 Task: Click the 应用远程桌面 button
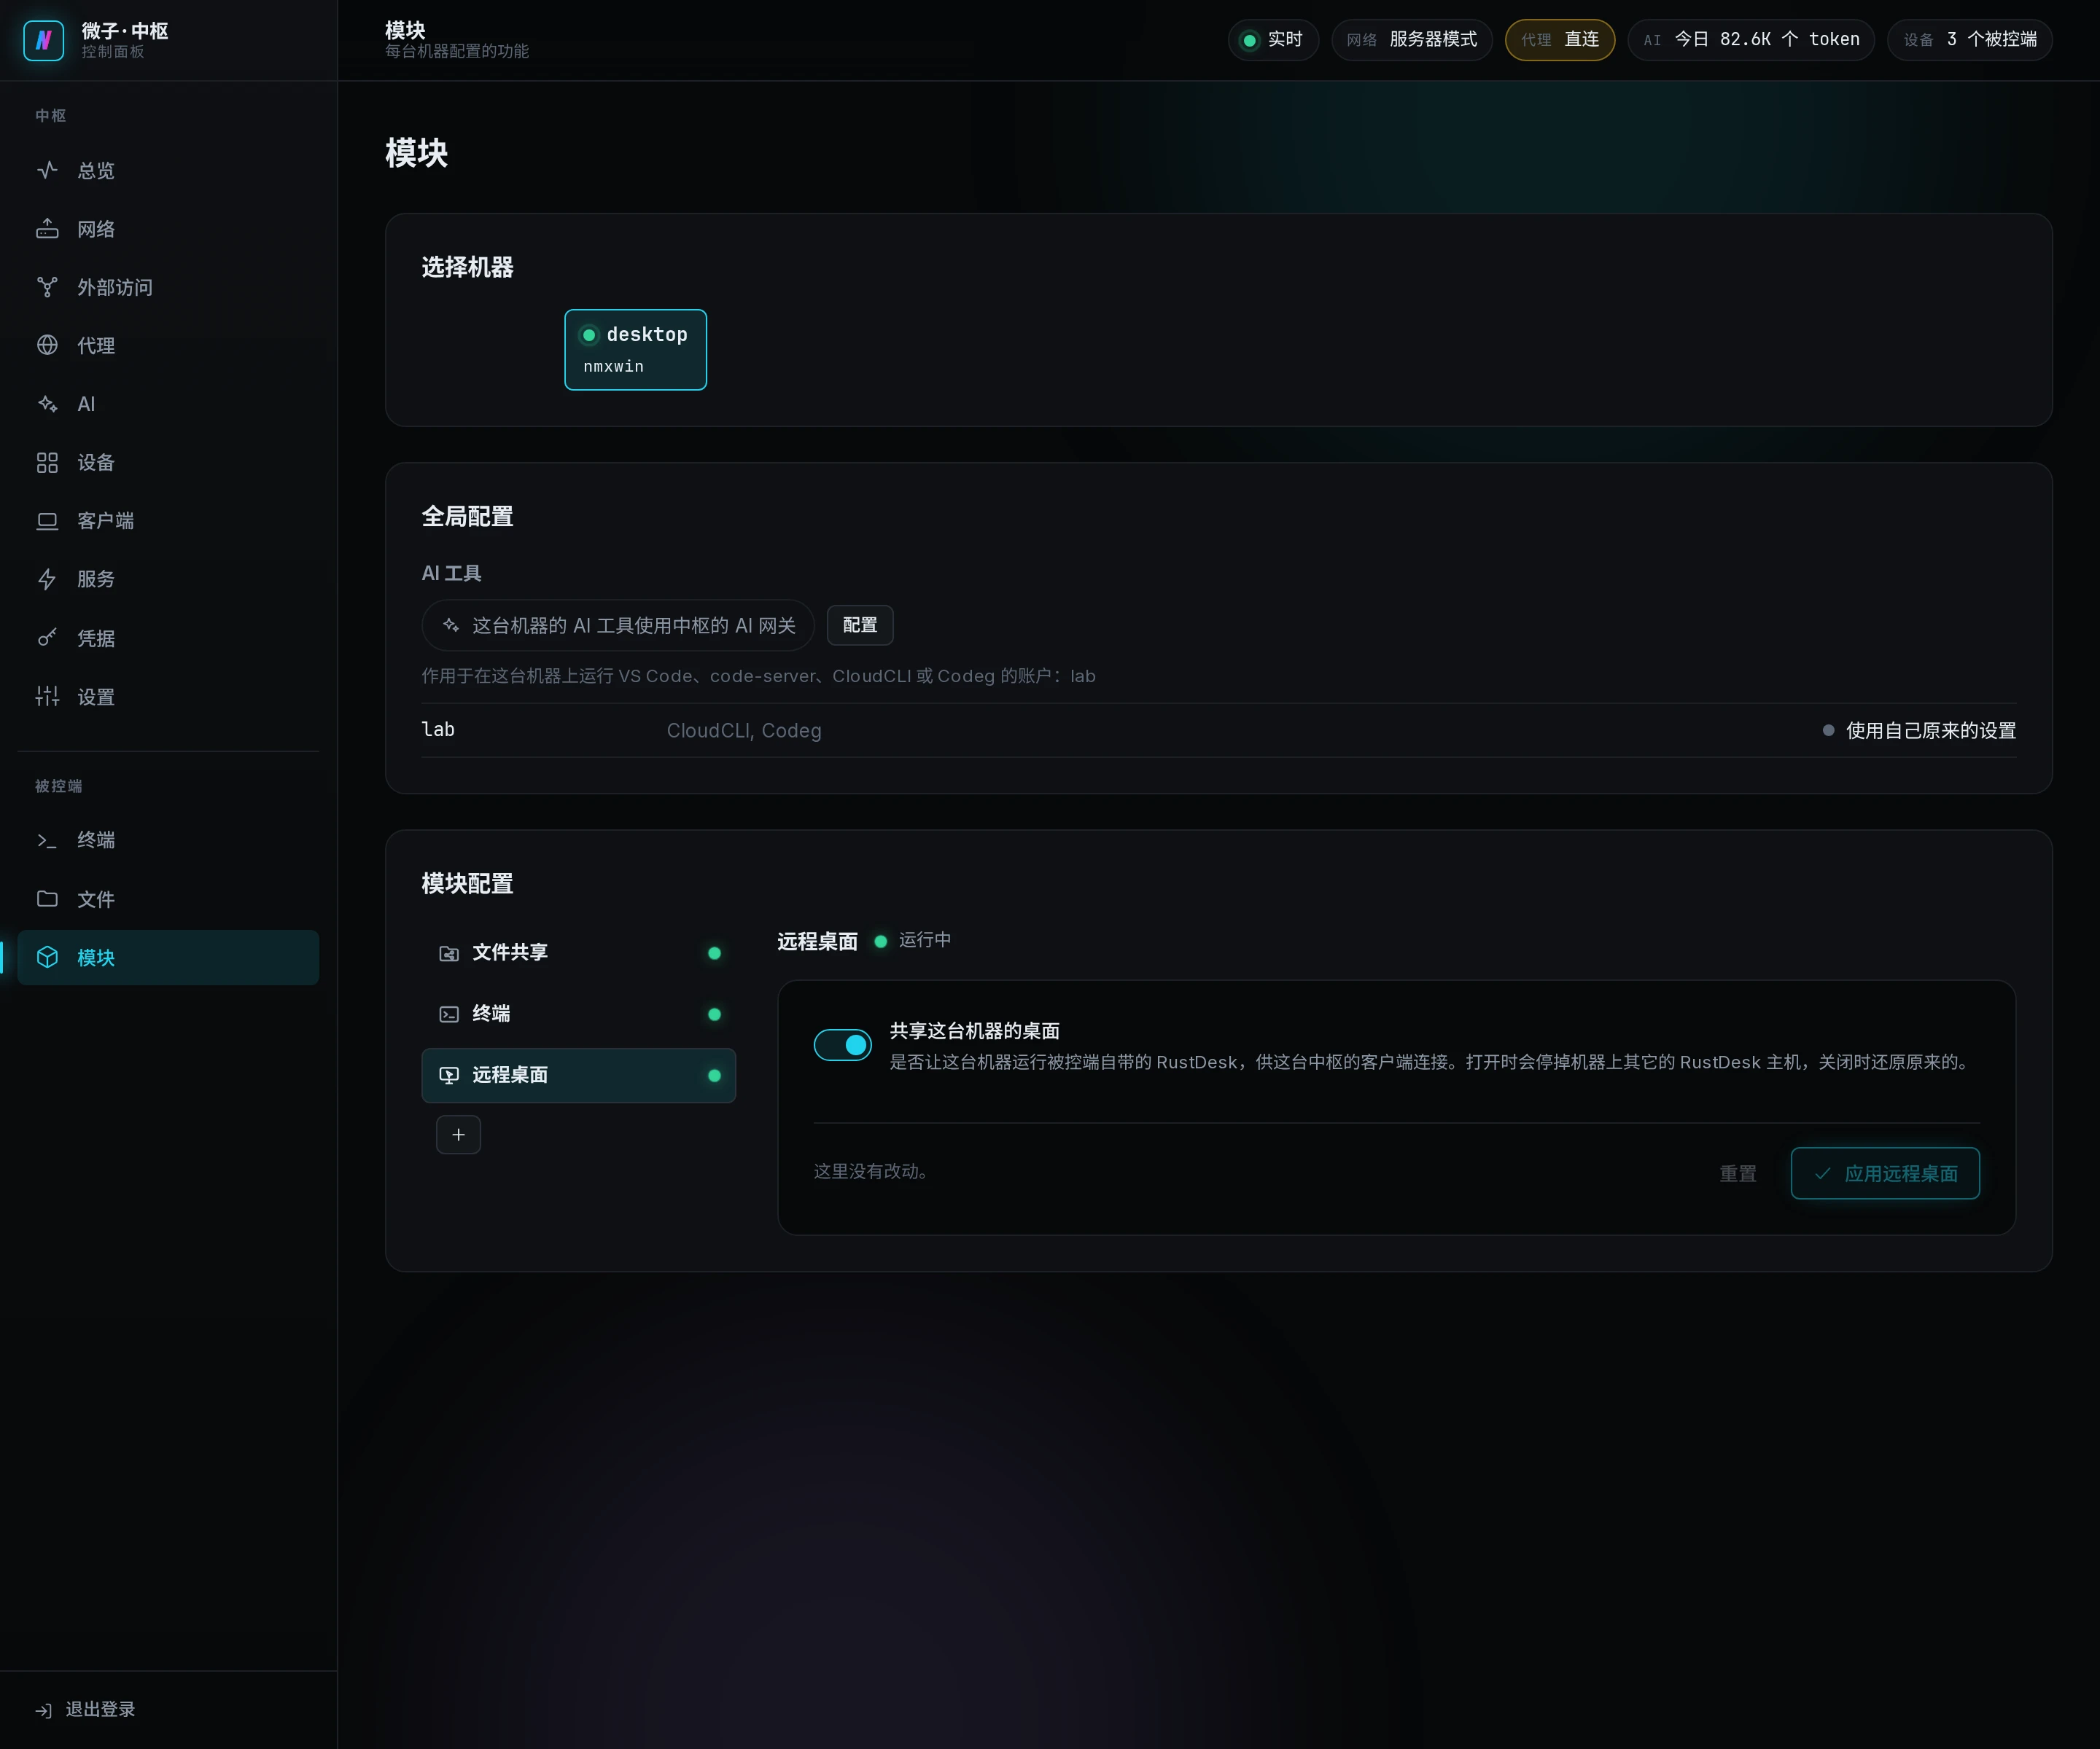coord(1885,1173)
